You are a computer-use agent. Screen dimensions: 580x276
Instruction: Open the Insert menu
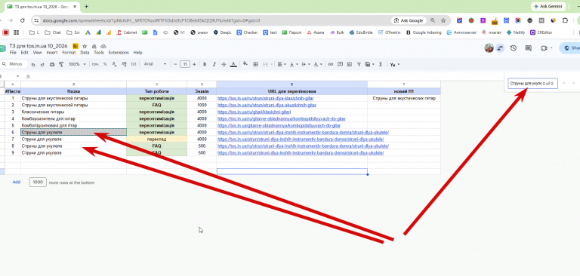point(52,53)
